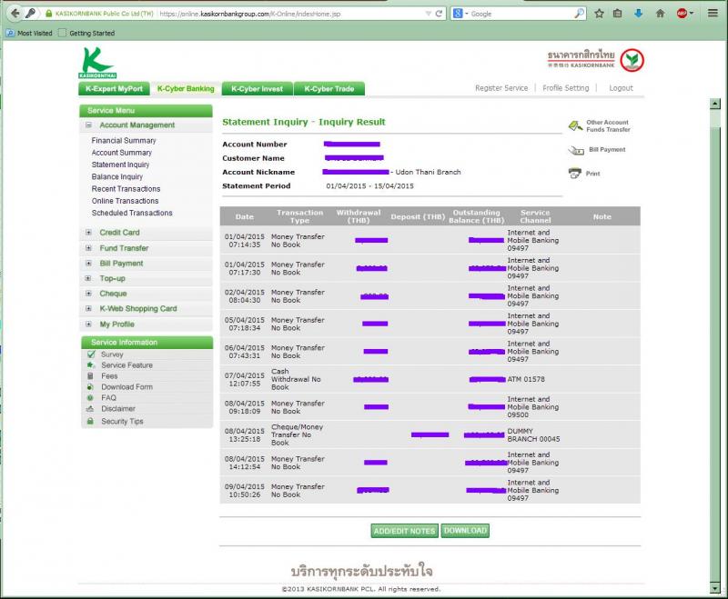
Task: Click the Most Visited bookmark
Action: pos(29,34)
